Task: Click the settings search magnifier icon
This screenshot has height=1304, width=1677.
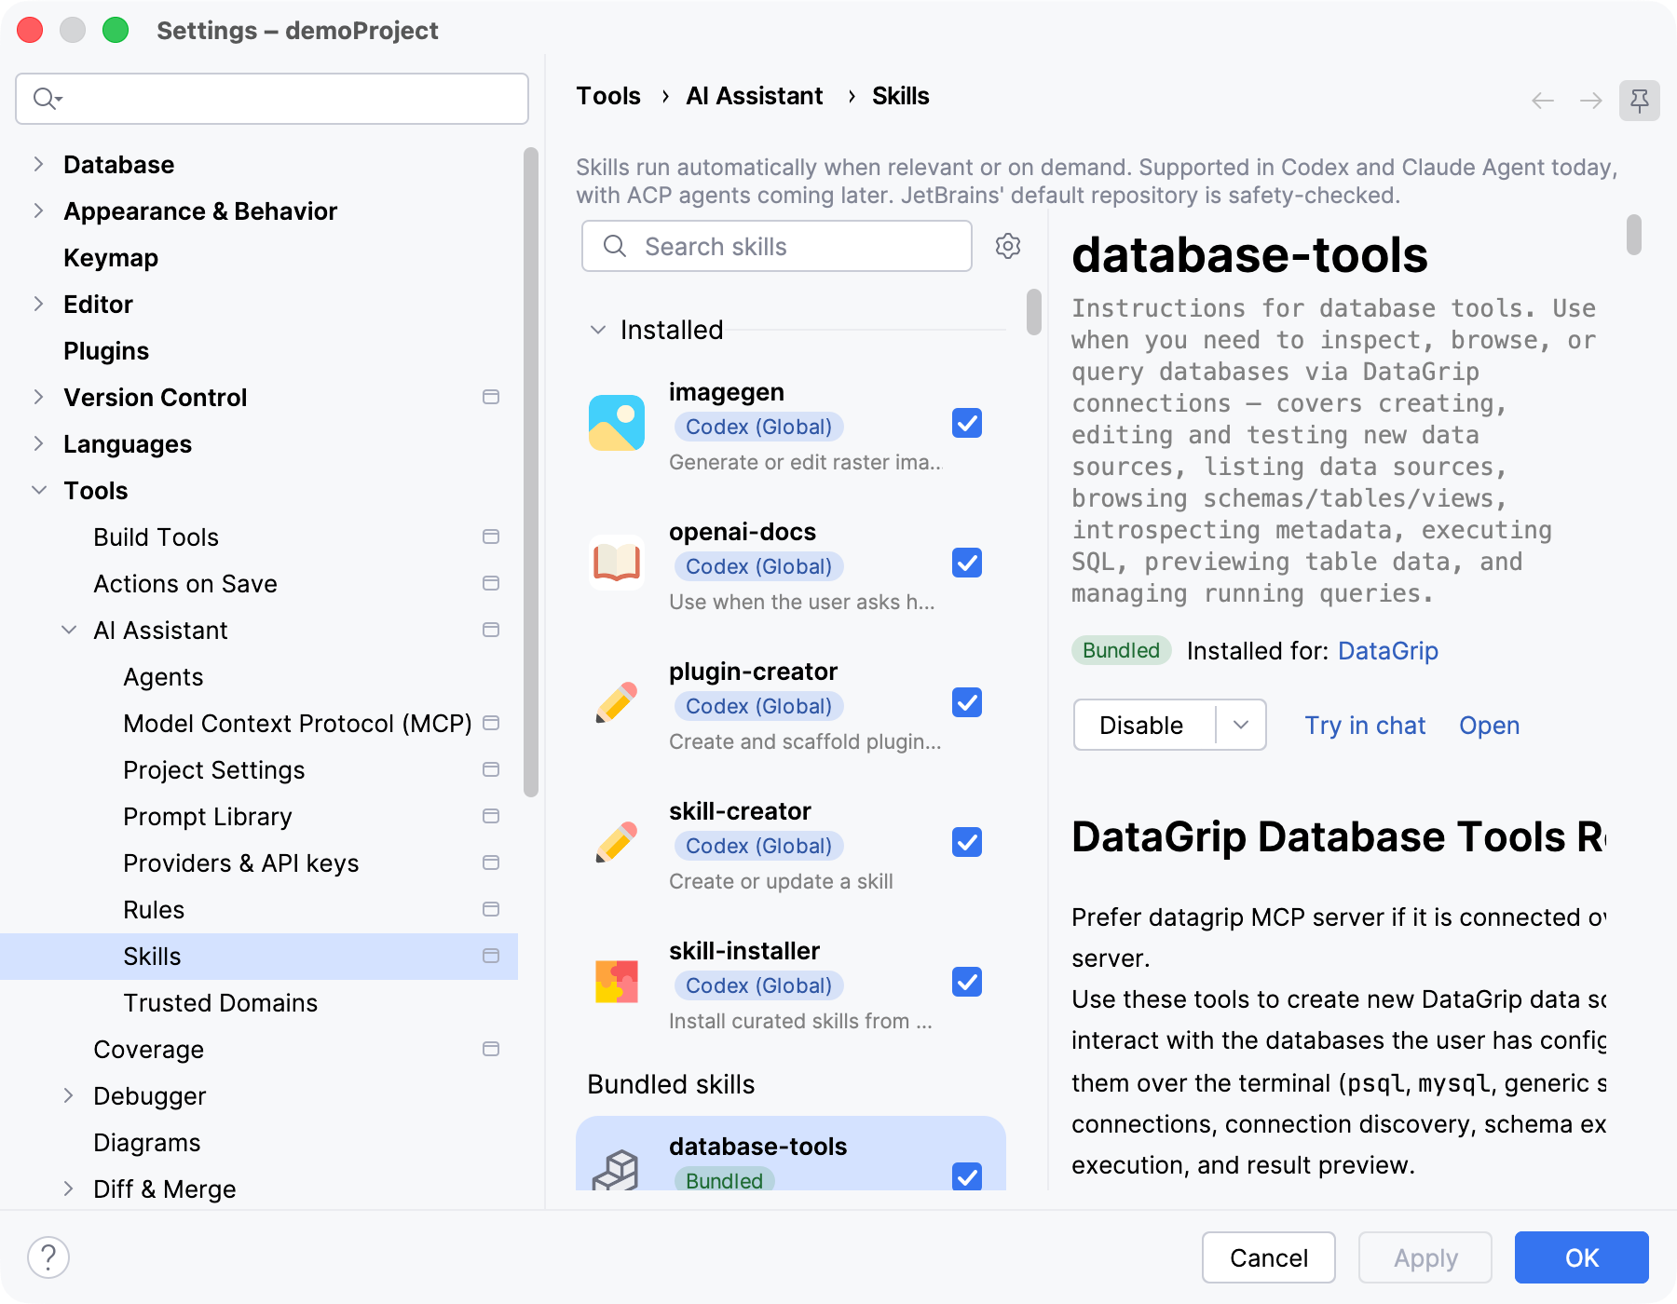Action: click(x=47, y=98)
